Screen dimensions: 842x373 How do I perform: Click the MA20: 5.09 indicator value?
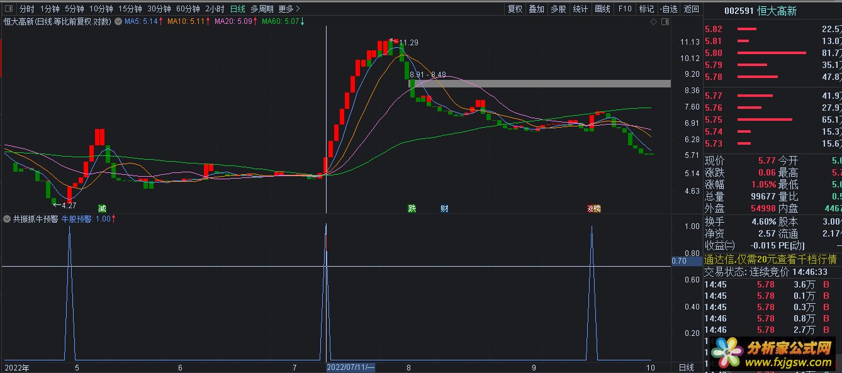pos(236,22)
